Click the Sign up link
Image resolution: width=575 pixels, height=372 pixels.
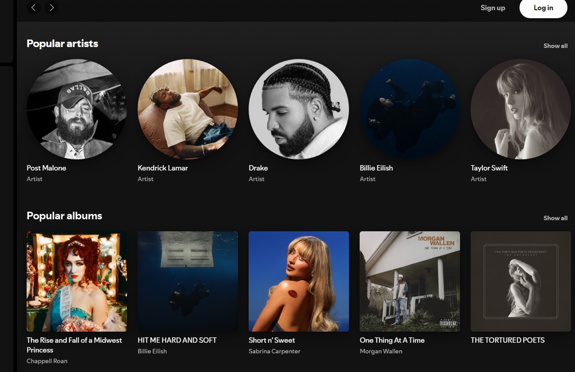coord(493,7)
